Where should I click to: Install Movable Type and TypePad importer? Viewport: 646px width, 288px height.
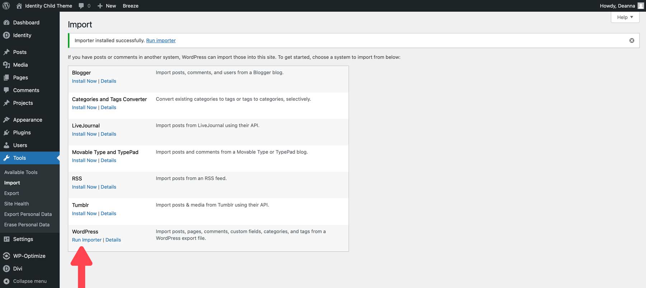click(x=84, y=160)
